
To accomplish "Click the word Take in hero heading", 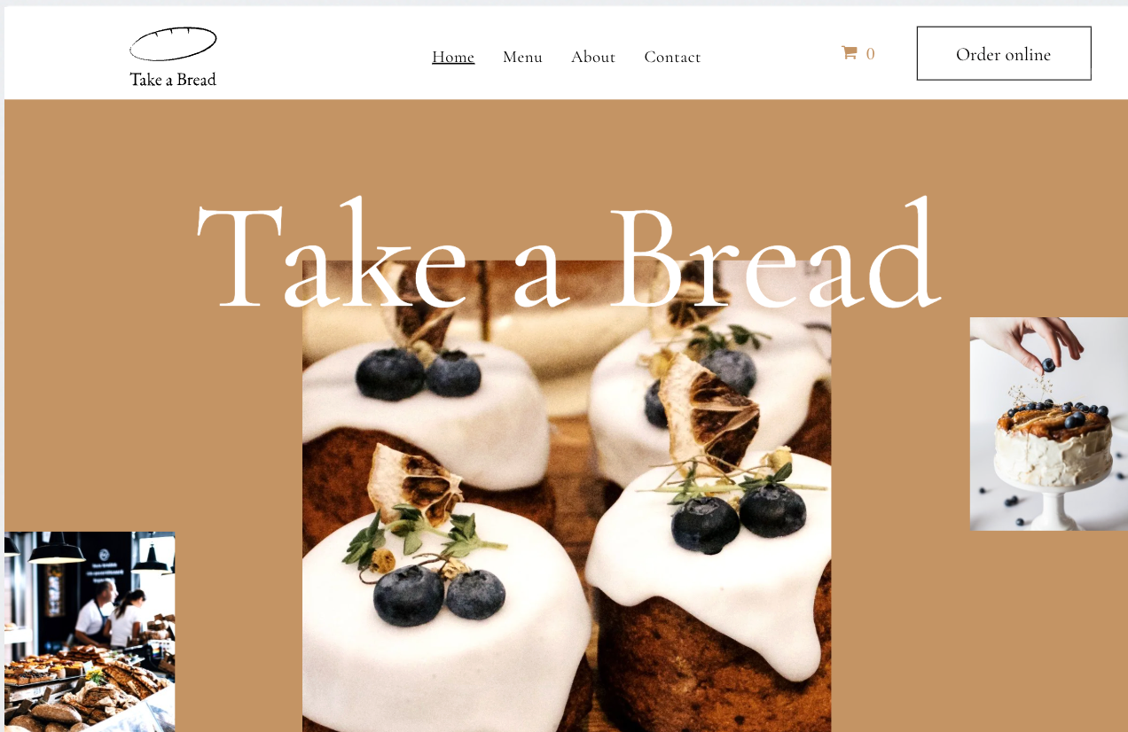I will pos(332,253).
